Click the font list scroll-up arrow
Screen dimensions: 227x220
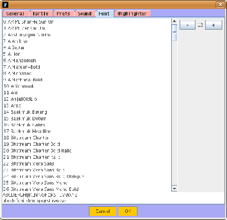pos(174,21)
